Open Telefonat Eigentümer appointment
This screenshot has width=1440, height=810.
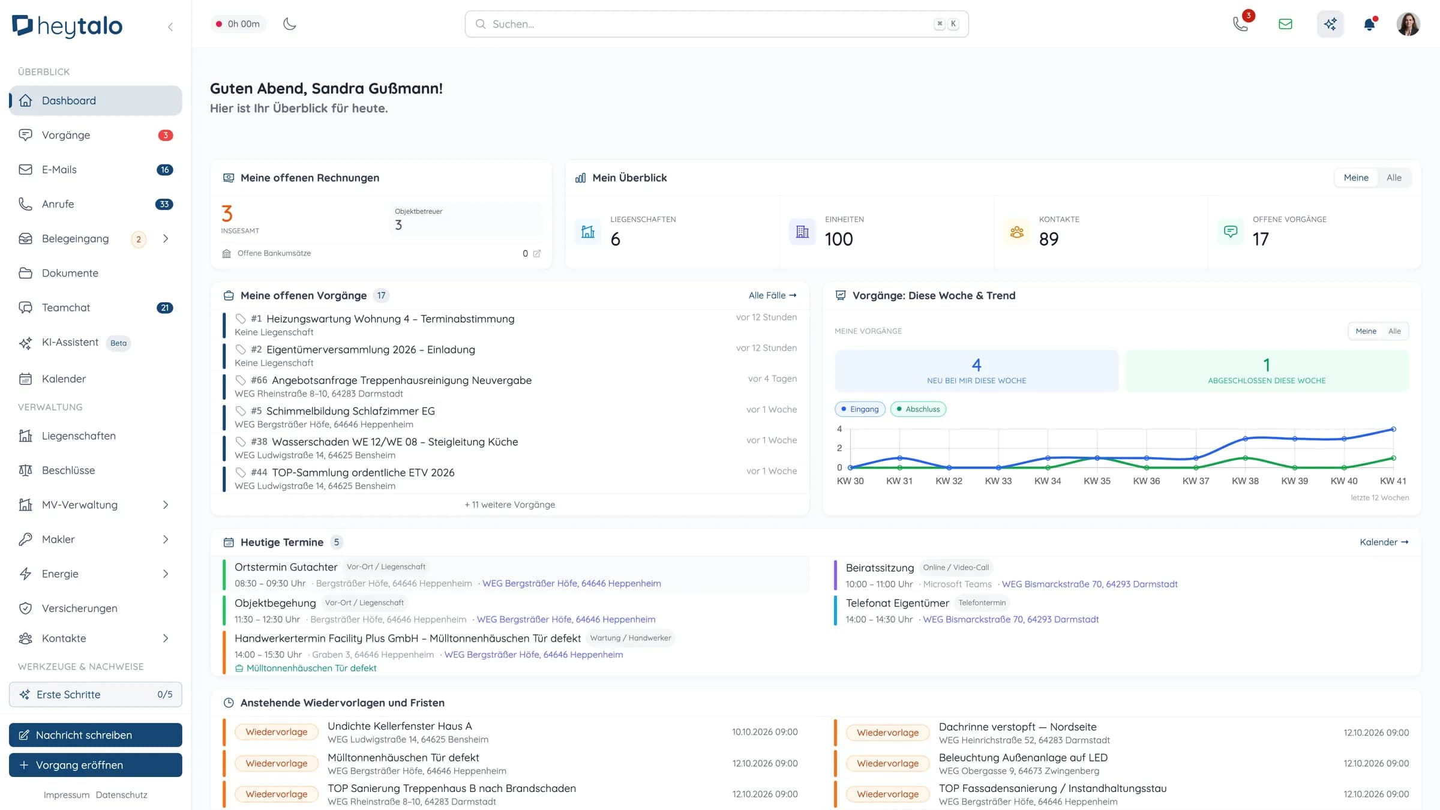1122,610
